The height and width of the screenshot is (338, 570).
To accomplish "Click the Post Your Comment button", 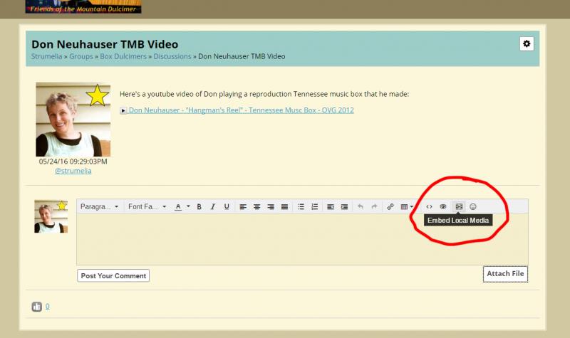I will (113, 275).
